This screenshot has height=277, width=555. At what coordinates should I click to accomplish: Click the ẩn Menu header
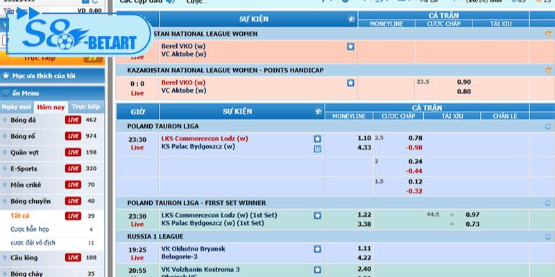pyautogui.click(x=52, y=93)
